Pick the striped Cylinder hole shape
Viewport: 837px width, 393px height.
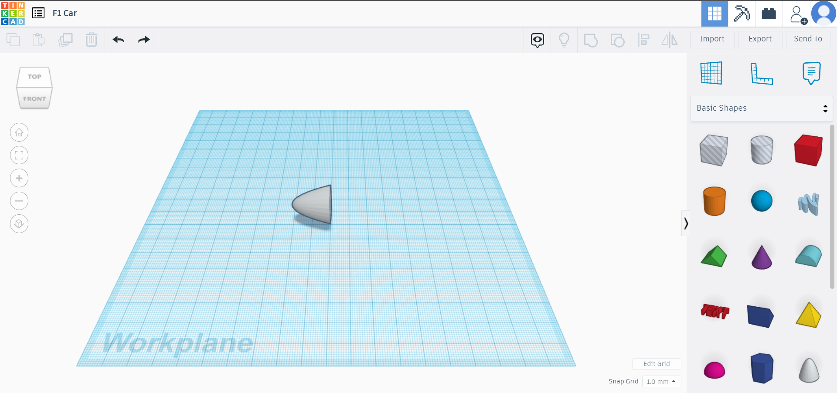tap(762, 150)
